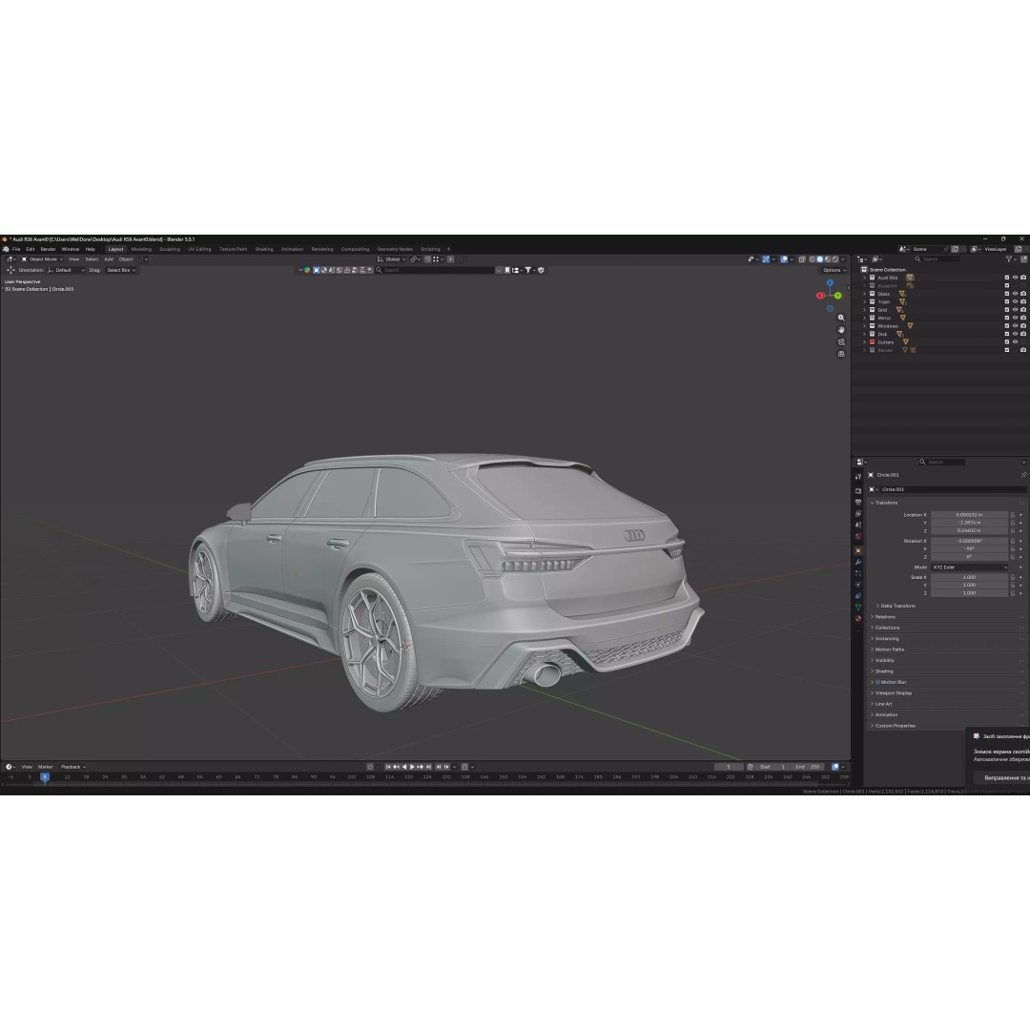
Task: Open the viewport Add menu
Action: pos(109,259)
